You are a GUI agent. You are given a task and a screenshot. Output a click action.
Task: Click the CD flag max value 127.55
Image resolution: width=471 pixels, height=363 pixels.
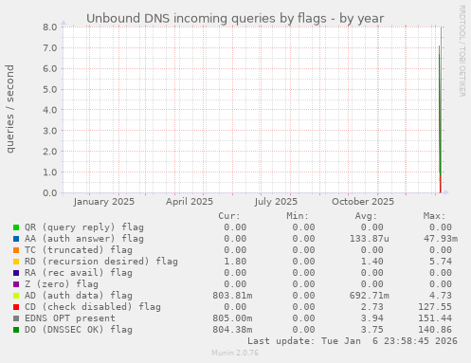[x=435, y=307]
